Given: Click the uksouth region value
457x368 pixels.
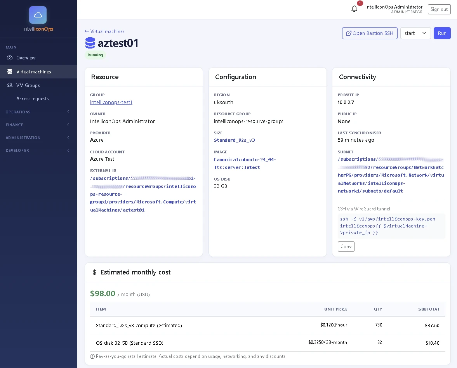Looking at the screenshot, I should (224, 102).
